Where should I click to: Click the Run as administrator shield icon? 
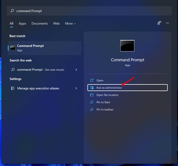pos(92,88)
